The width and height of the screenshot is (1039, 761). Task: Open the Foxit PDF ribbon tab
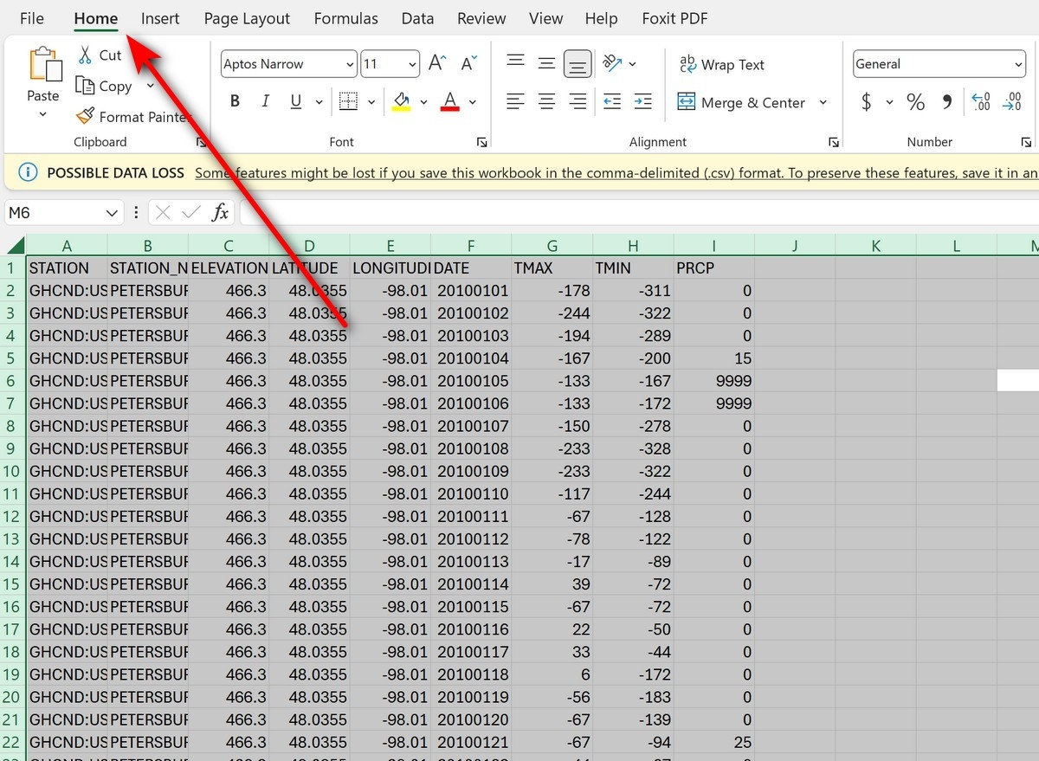(x=674, y=17)
